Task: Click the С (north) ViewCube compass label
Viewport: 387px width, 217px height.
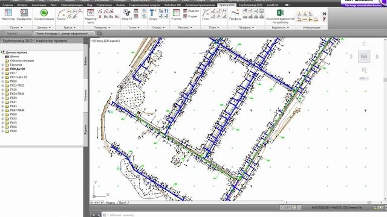Action: [x=364, y=44]
